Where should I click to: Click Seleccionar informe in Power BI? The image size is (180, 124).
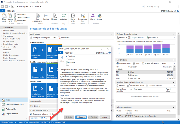tap(39, 114)
